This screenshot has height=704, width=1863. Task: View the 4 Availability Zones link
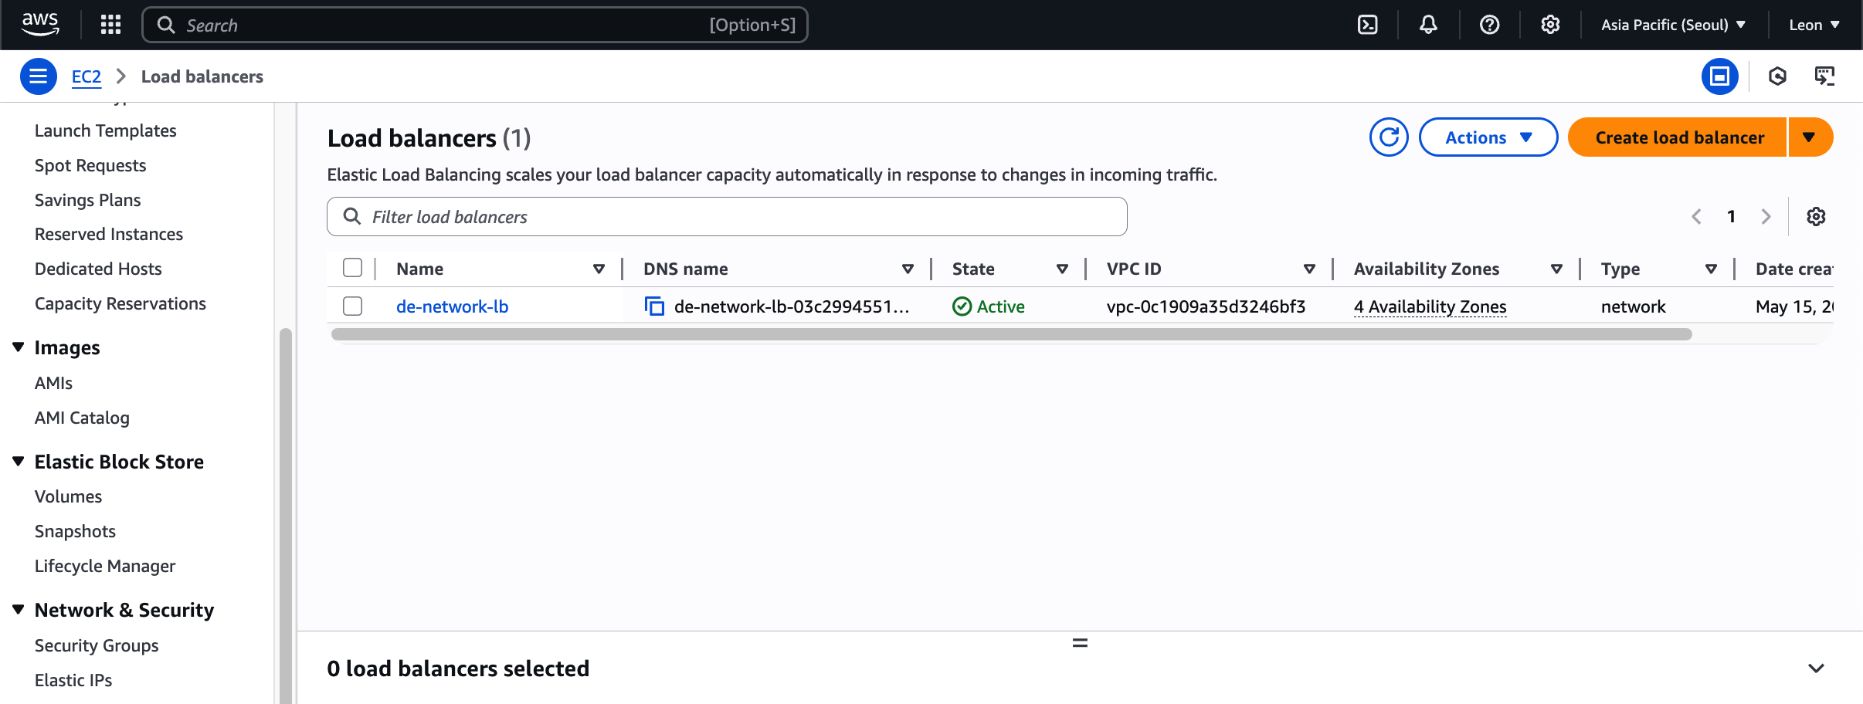(1430, 306)
